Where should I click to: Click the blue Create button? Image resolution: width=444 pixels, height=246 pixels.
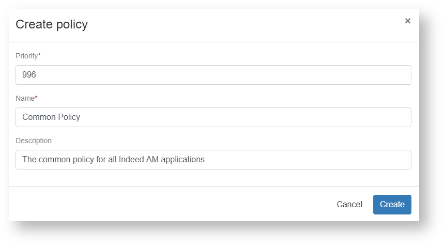pos(392,205)
